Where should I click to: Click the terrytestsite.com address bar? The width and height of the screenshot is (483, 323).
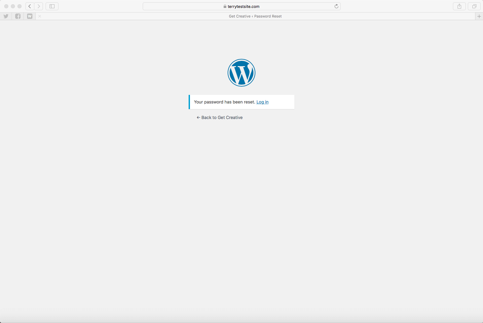coord(241,6)
